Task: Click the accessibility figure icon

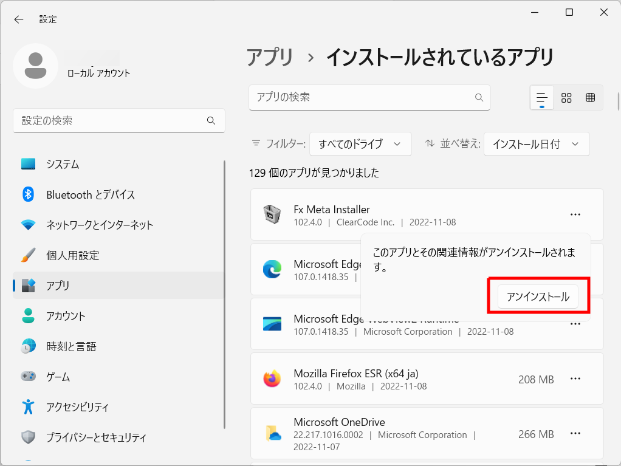Action: [x=28, y=406]
